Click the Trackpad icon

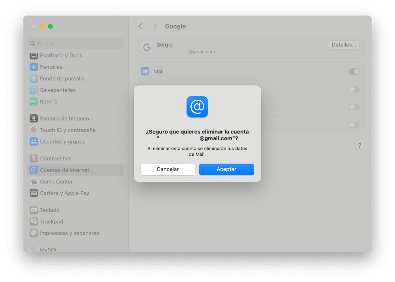click(x=34, y=222)
